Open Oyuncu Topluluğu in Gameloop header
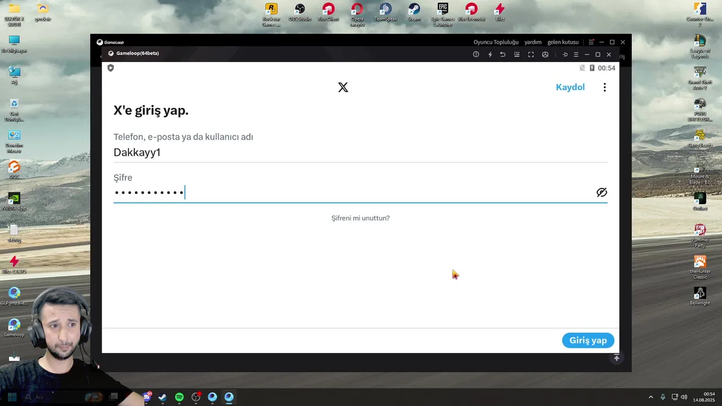Image resolution: width=722 pixels, height=406 pixels. pyautogui.click(x=496, y=42)
